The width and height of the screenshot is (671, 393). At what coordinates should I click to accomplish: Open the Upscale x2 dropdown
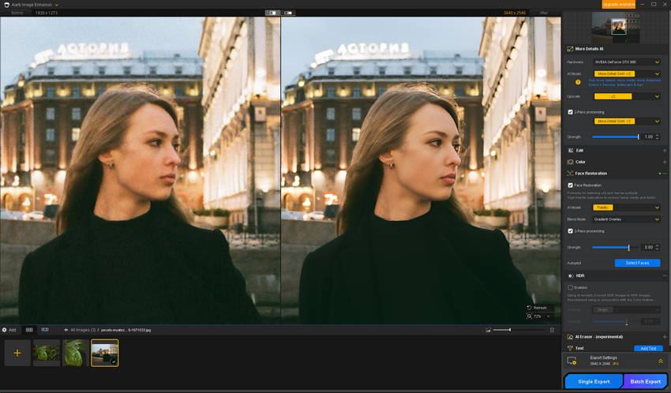pos(627,96)
